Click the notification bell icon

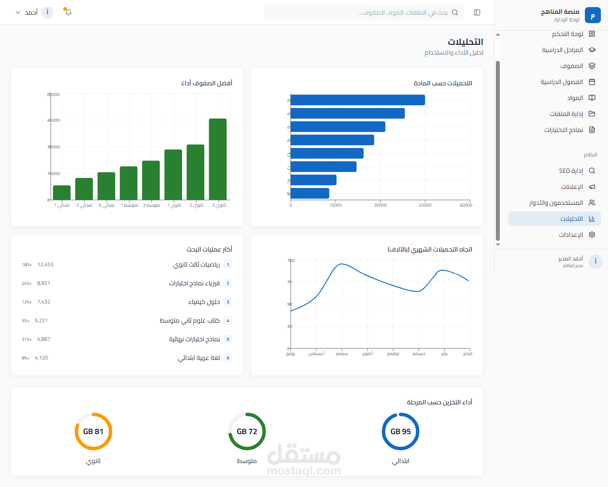(x=68, y=12)
